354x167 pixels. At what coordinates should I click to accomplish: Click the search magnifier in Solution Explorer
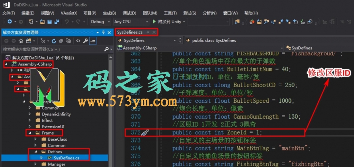(x=106, y=49)
